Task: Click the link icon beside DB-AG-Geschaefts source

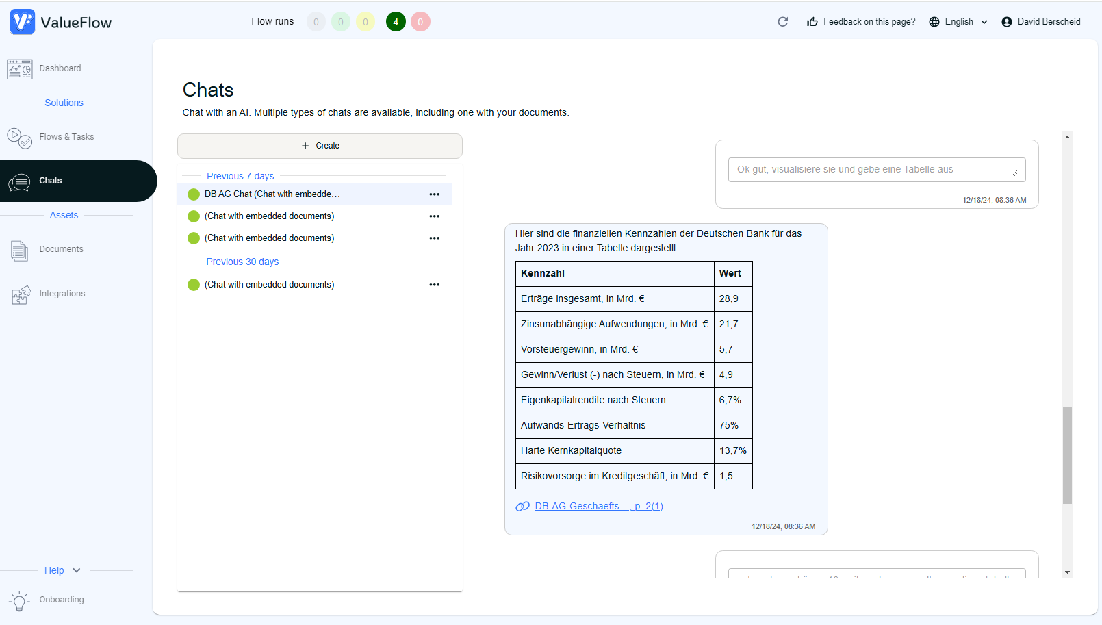Action: tap(522, 507)
